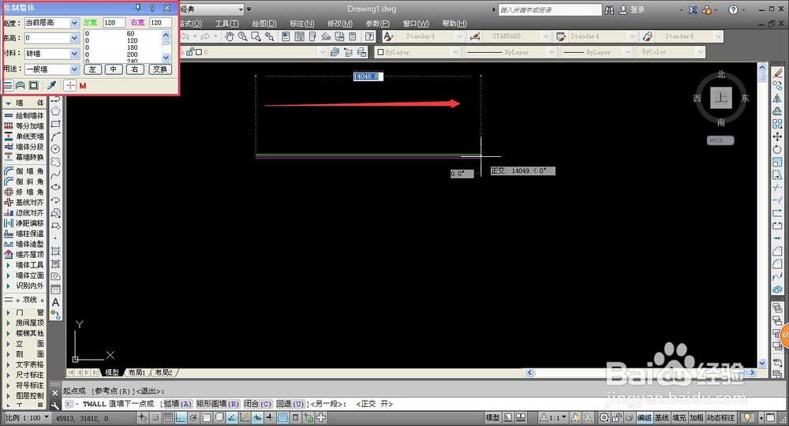Open the 标注(N) menu
Screen dimensions: 789x426
(x=302, y=24)
